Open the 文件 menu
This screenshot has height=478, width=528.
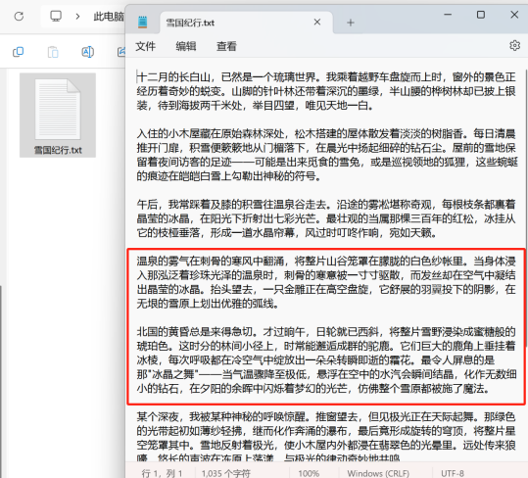(145, 46)
